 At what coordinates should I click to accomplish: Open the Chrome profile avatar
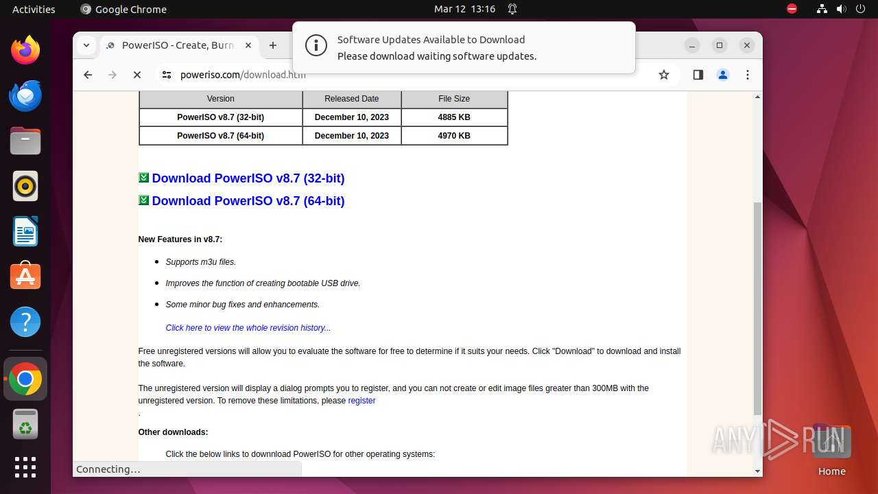coord(723,75)
